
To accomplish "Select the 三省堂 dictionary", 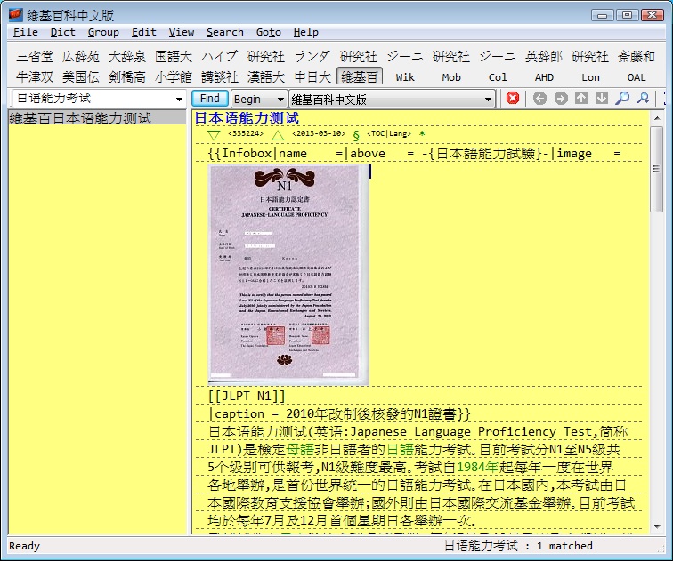I will pos(35,57).
